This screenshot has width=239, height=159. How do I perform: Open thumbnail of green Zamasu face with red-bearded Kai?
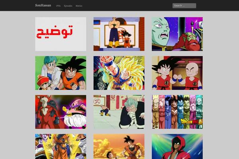[177, 34]
